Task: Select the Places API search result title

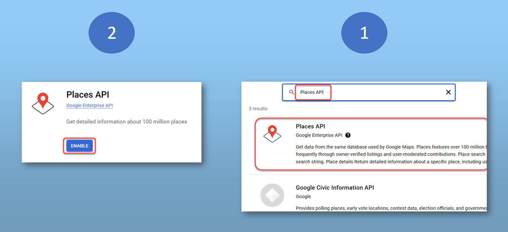Action: click(x=310, y=126)
